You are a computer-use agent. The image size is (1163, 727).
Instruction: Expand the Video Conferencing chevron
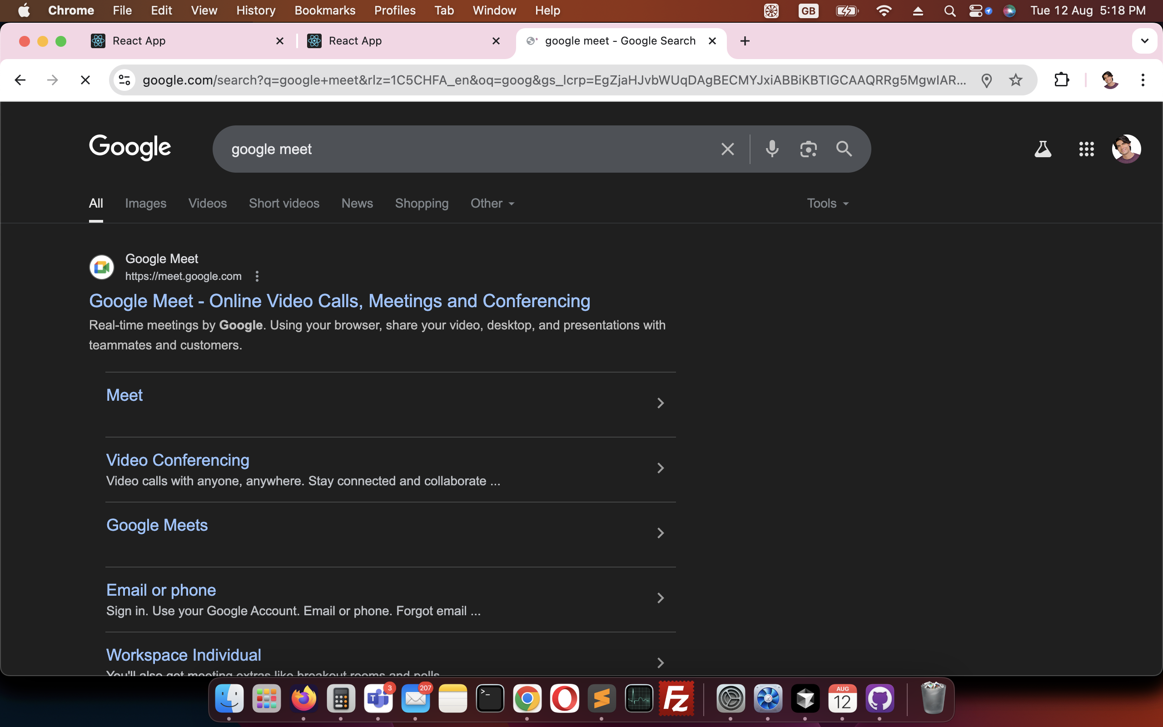(660, 468)
